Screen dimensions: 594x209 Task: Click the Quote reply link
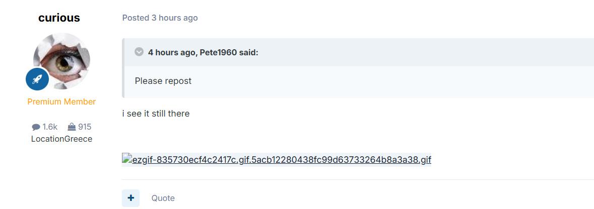pyautogui.click(x=163, y=198)
